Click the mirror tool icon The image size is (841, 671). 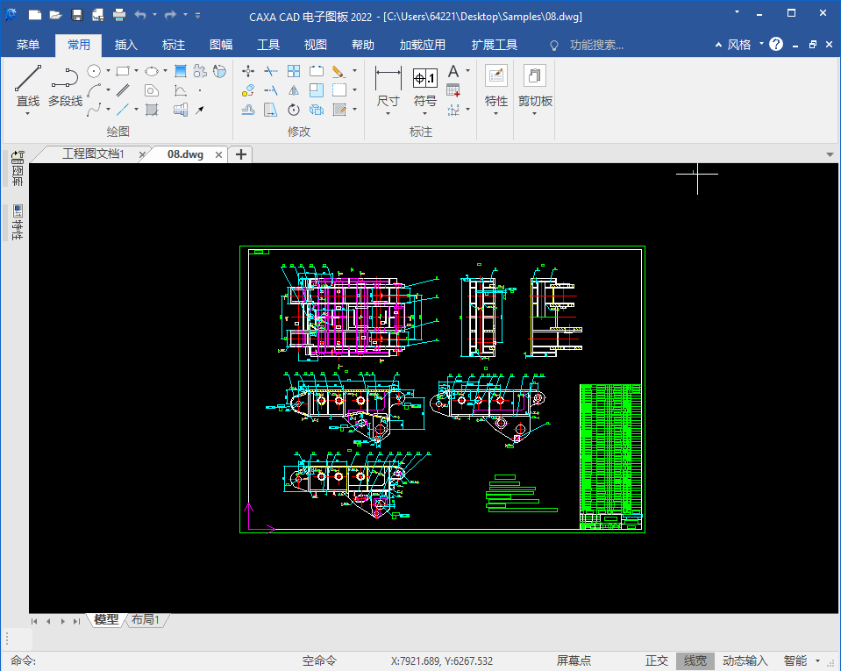click(x=294, y=90)
